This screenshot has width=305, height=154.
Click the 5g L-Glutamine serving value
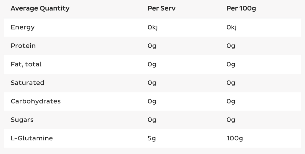(x=152, y=138)
